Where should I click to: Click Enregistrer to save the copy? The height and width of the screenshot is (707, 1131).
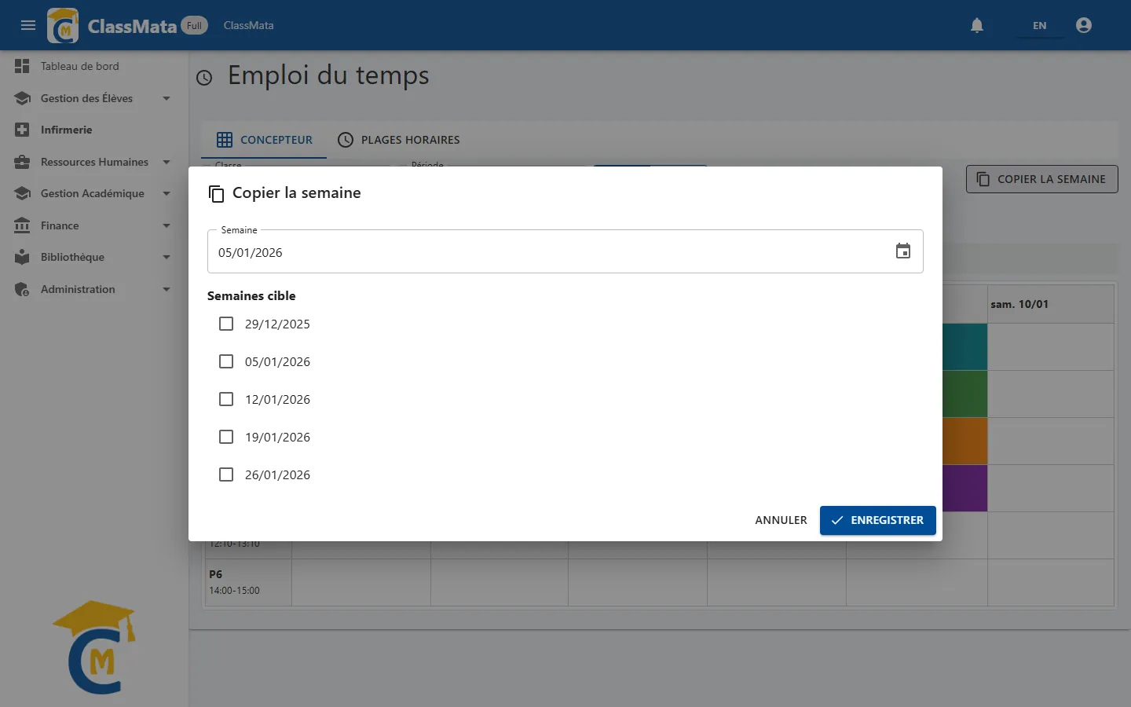877,520
